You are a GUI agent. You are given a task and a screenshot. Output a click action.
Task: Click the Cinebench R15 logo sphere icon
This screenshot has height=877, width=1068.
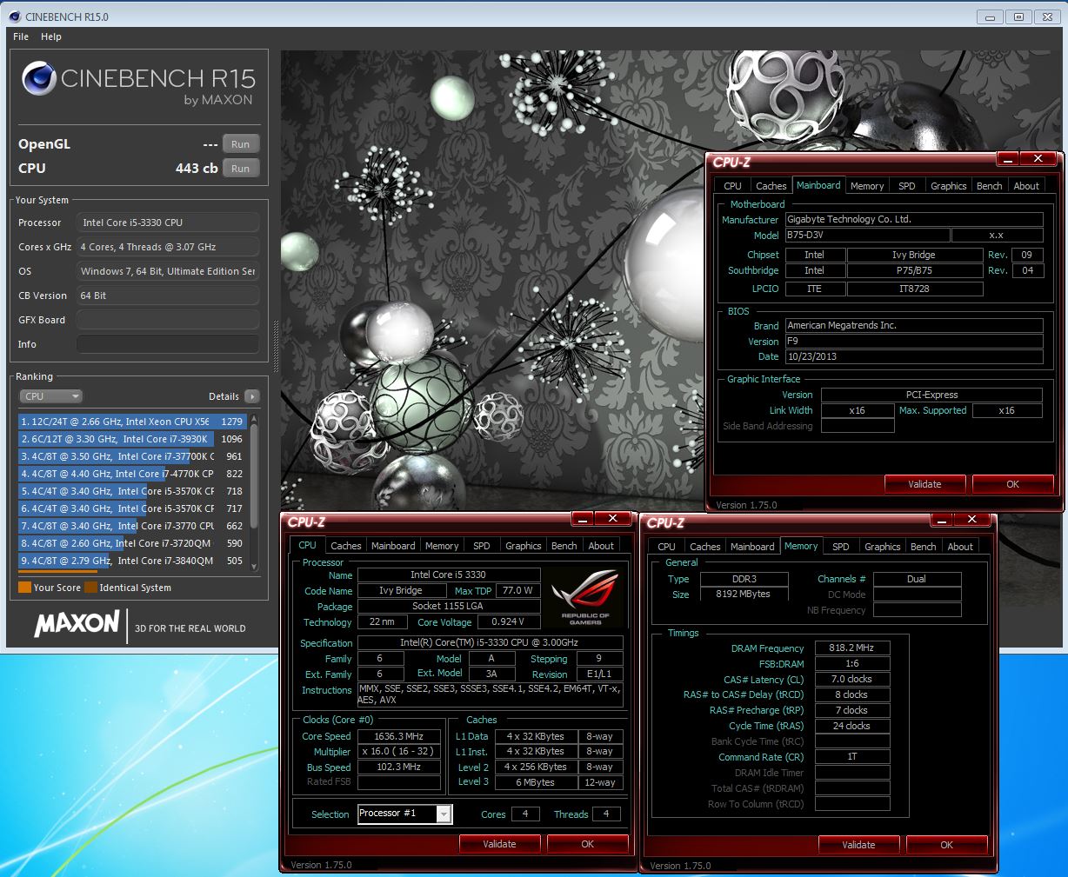point(39,78)
